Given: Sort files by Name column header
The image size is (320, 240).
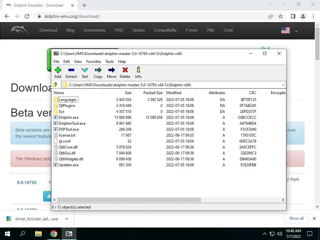Looking at the screenshot, I should click(77, 92).
